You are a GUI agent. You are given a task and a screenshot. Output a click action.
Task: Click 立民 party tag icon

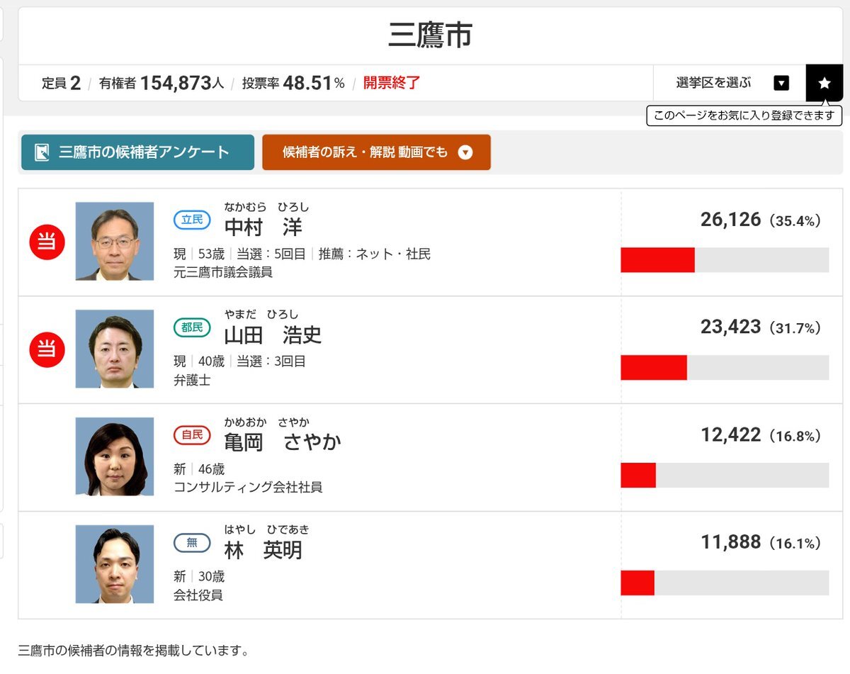point(192,220)
